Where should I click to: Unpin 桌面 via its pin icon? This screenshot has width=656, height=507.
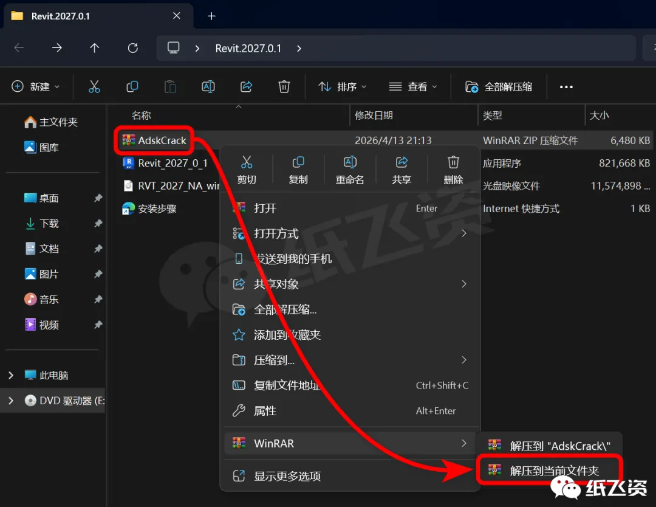pos(98,198)
